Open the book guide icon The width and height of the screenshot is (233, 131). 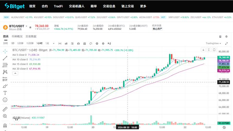click(x=220, y=37)
